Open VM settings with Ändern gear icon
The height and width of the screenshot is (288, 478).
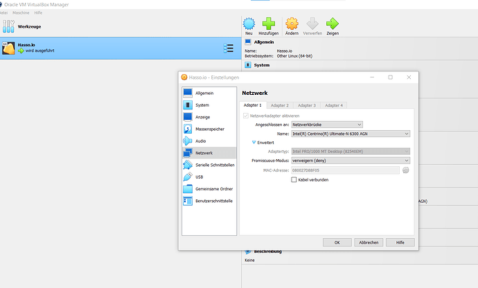tap(292, 24)
